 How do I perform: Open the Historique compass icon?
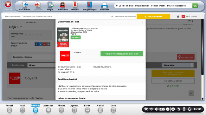[x=63, y=5]
